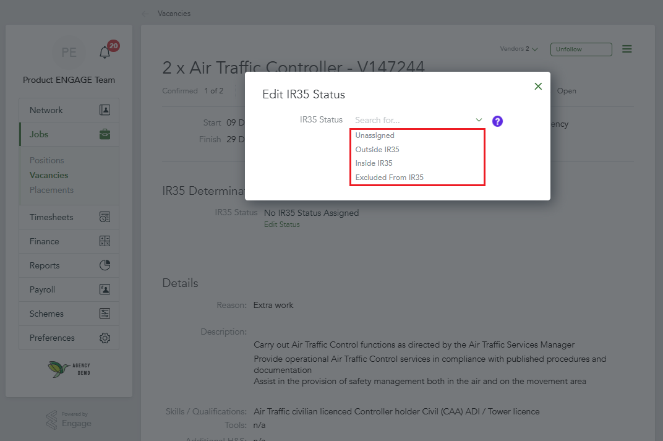Click the Air Traffic civilian licence qualification text
Image resolution: width=663 pixels, height=441 pixels.
(x=396, y=411)
